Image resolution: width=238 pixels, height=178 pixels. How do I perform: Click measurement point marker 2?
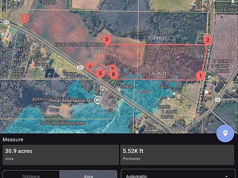pyautogui.click(x=208, y=40)
